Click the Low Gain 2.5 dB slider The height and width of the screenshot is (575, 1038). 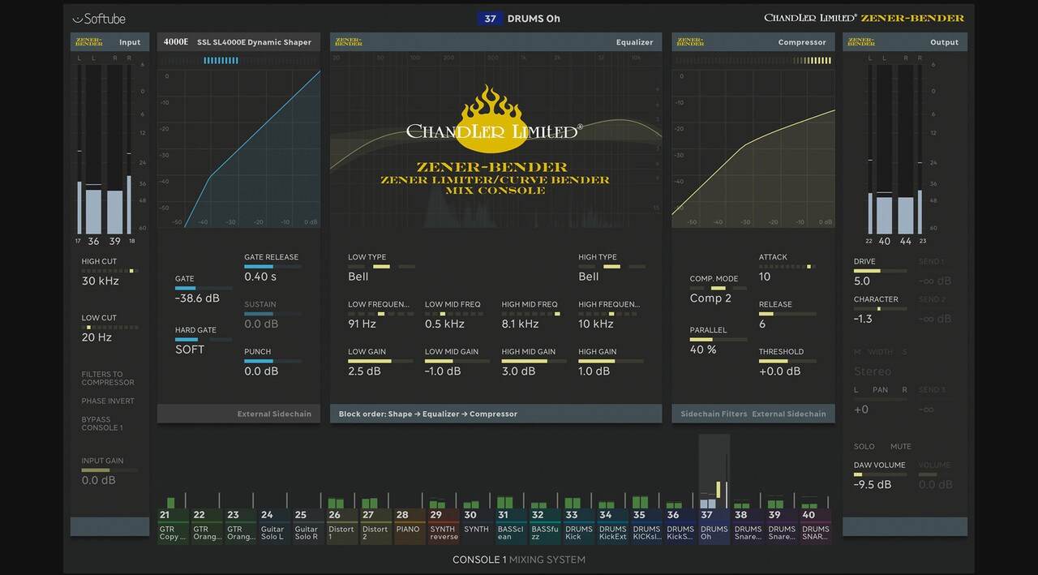pos(380,361)
